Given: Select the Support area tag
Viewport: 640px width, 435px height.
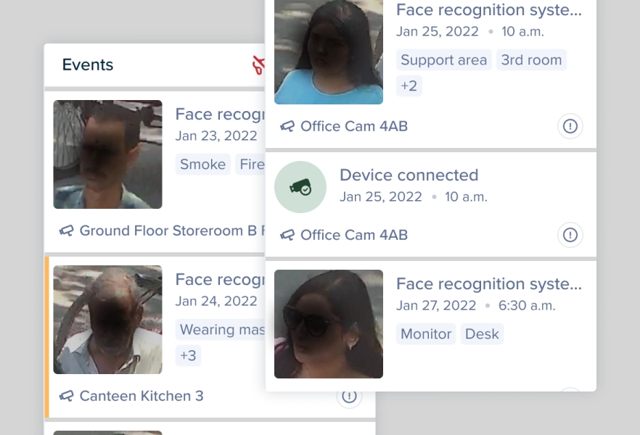Looking at the screenshot, I should 443,60.
